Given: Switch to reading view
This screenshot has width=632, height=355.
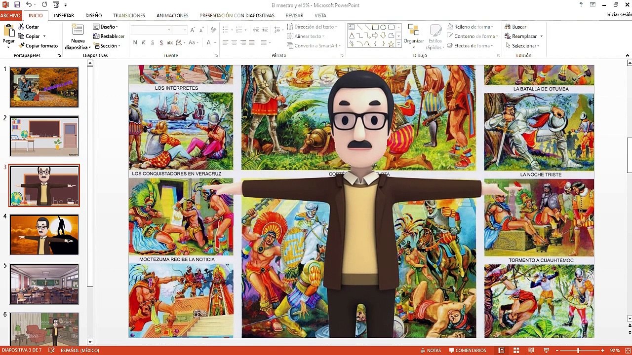Looking at the screenshot, I should point(531,351).
